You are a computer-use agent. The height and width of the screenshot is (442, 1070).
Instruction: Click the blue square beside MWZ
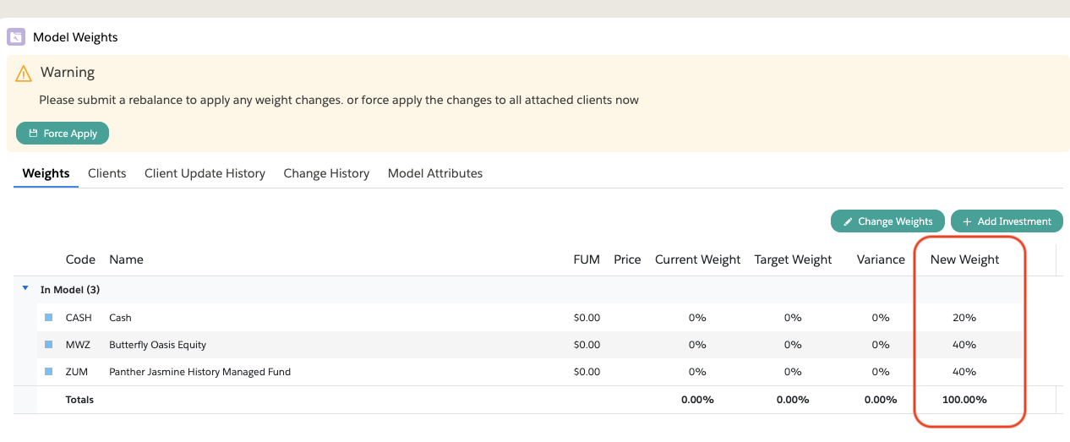tap(49, 345)
